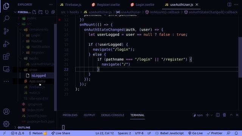Open the Extensions view
This screenshot has width=242, height=136.
point(6,56)
